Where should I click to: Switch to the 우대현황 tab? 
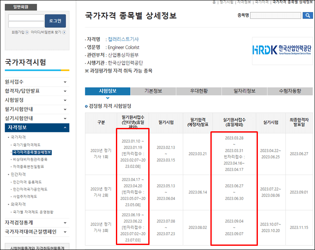[x=199, y=91]
